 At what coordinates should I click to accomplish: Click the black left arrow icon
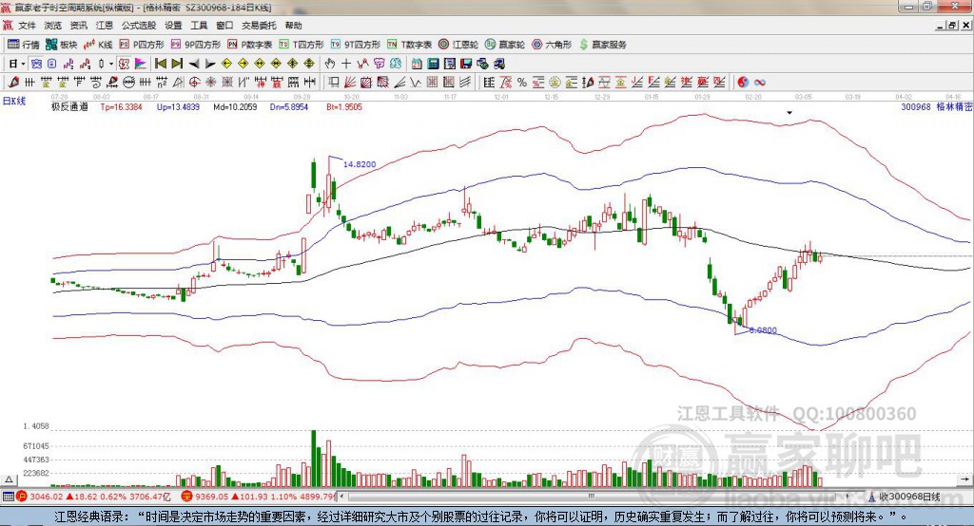(193, 64)
